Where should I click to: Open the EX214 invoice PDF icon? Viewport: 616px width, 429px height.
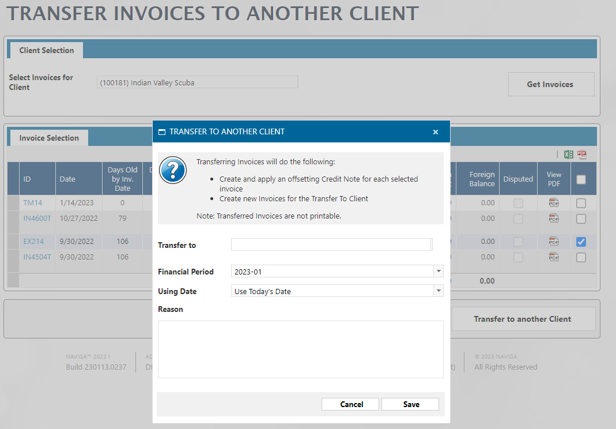(554, 242)
